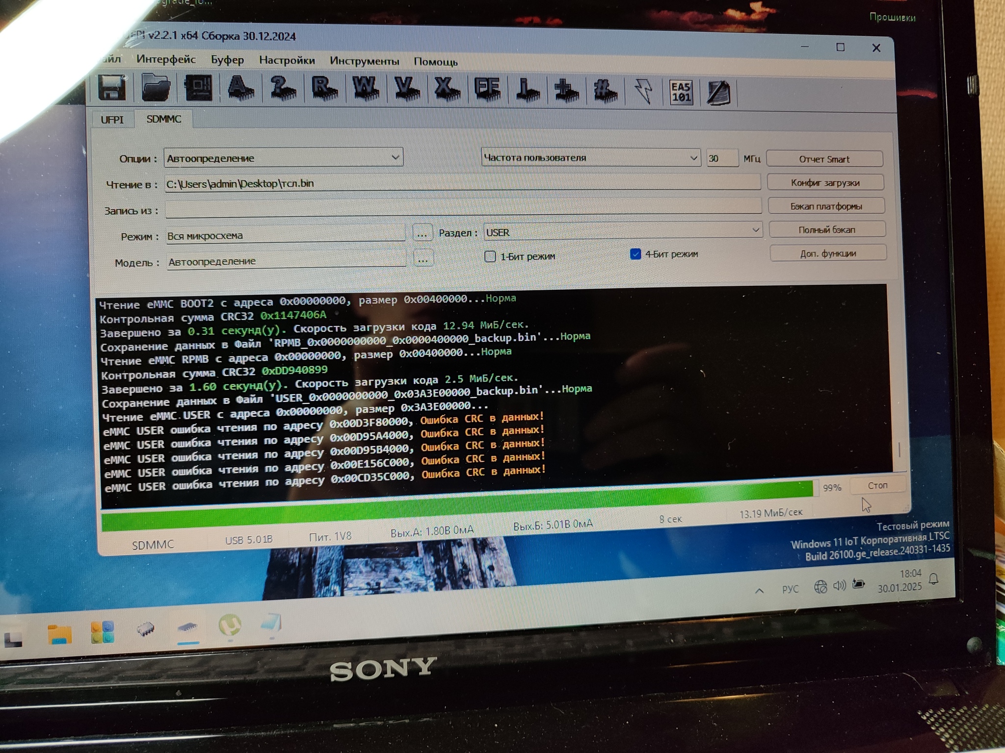
Task: Click the chip-shaped taskbar icon
Action: pos(145,629)
